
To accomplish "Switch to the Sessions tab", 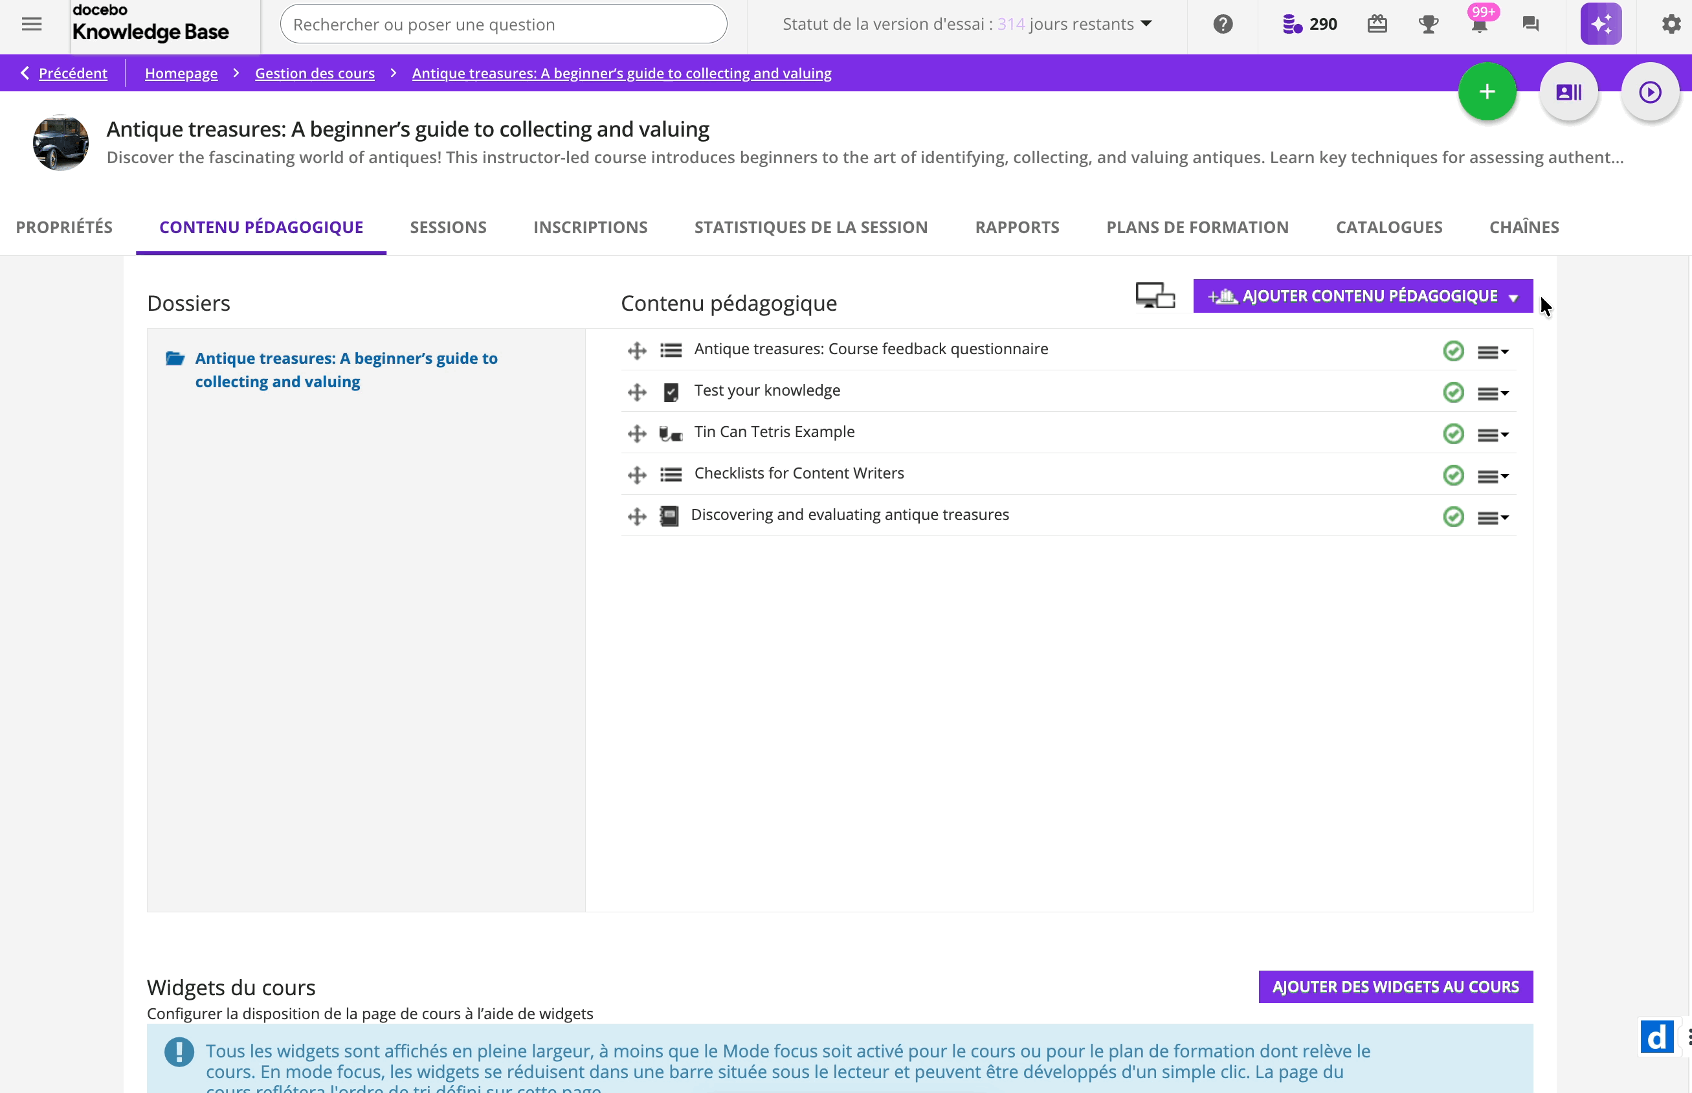I will [x=448, y=227].
